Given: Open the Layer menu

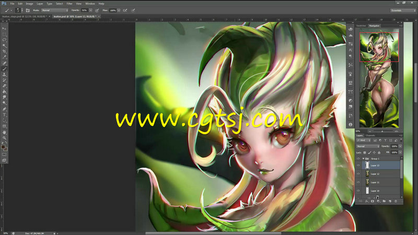Looking at the screenshot, I should point(40,4).
